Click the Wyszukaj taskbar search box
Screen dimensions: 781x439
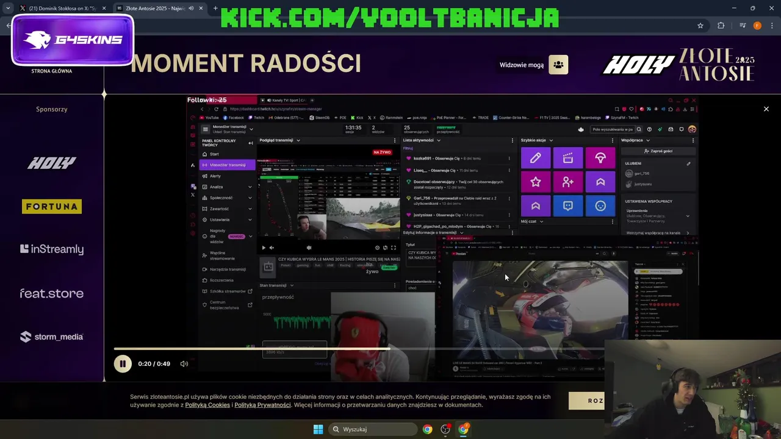coord(373,429)
